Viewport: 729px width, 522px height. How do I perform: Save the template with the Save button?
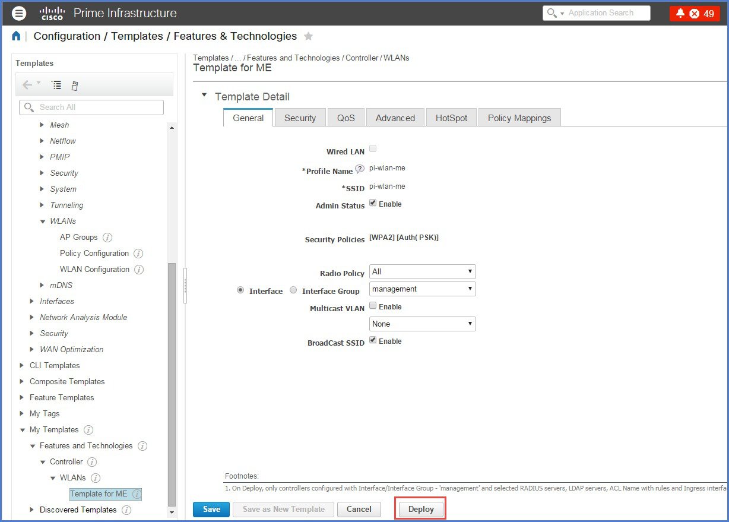click(x=211, y=509)
